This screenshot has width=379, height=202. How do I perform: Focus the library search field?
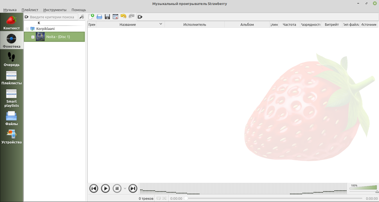coord(52,17)
